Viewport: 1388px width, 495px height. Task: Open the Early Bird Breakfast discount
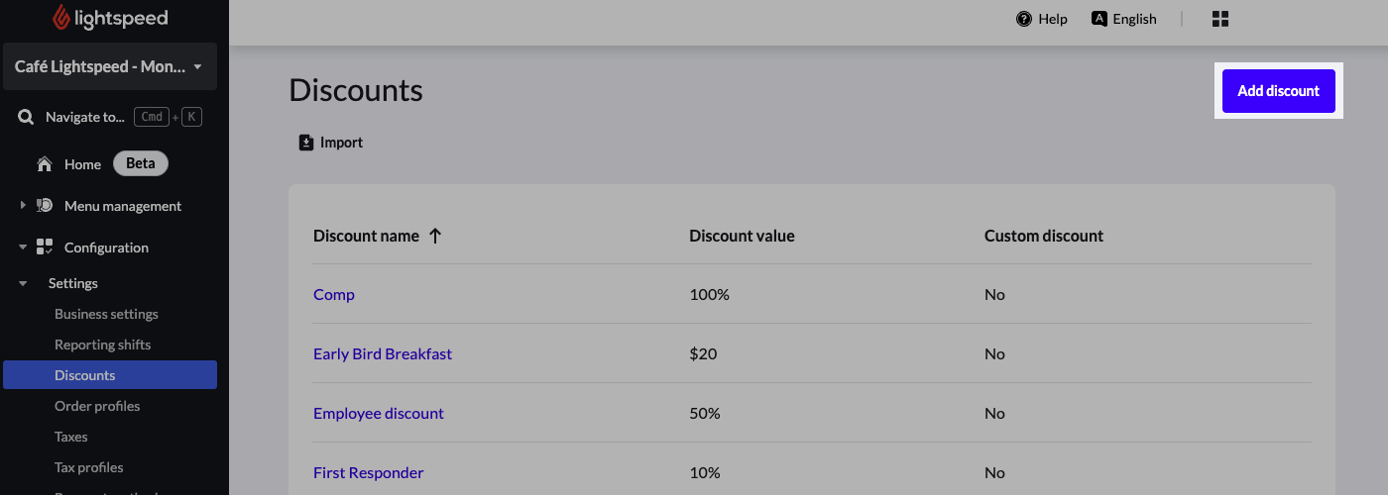383,353
